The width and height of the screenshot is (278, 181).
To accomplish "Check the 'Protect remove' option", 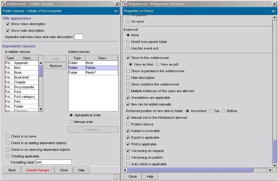I will (x=128, y=124).
